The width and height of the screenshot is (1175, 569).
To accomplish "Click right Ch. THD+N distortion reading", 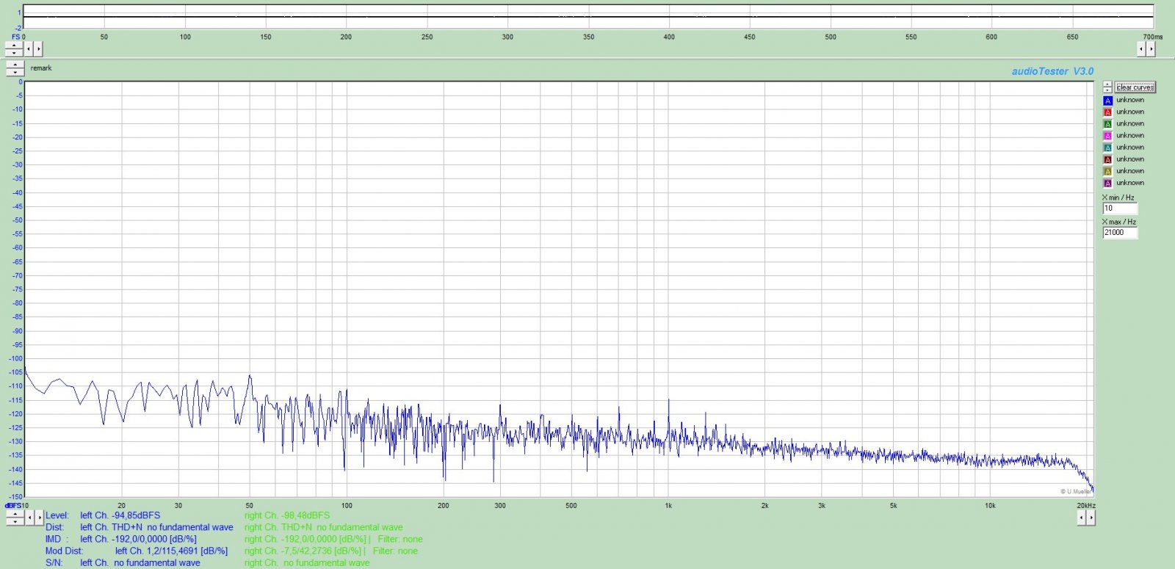I will 324,527.
